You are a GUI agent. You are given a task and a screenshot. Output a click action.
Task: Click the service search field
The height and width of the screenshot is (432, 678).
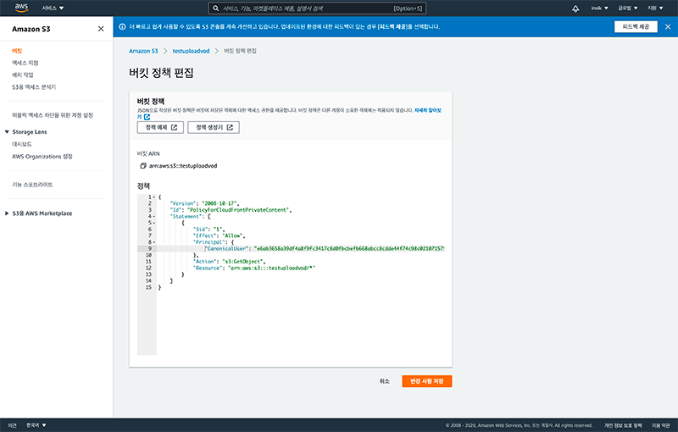[x=317, y=8]
